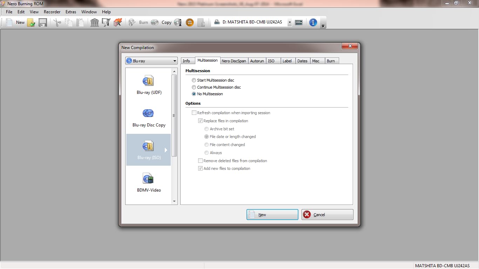Click the Nero Burning ROM title bar icon
This screenshot has width=479, height=269.
tap(3, 4)
